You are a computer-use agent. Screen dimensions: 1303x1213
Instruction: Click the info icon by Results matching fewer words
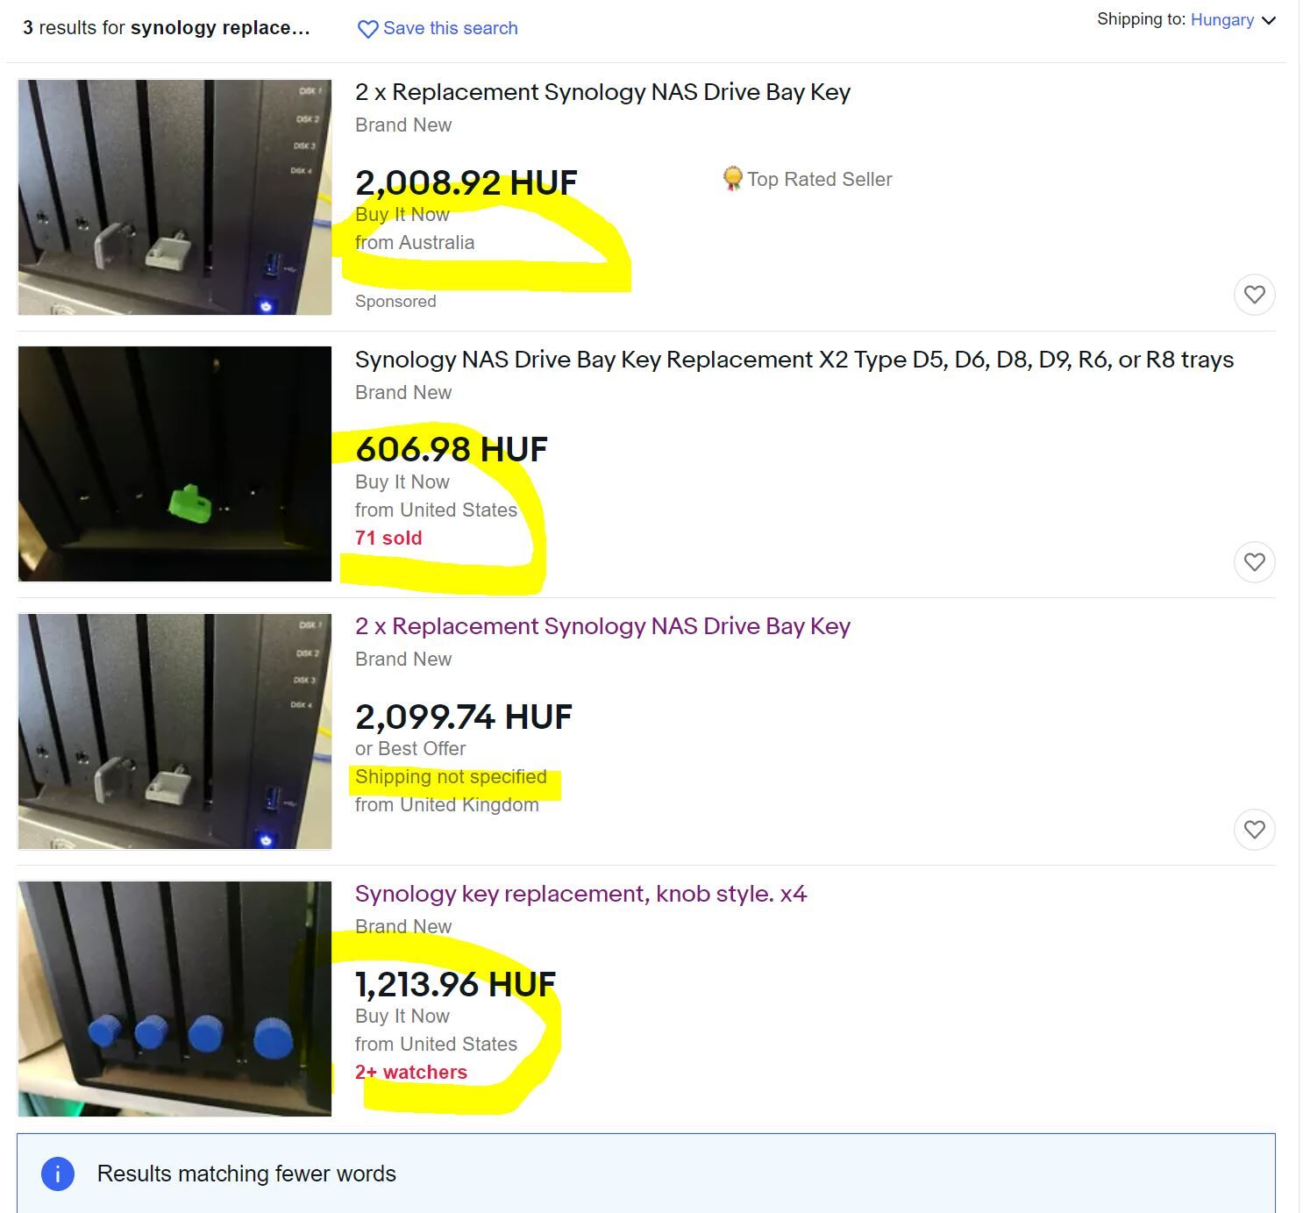[58, 1174]
